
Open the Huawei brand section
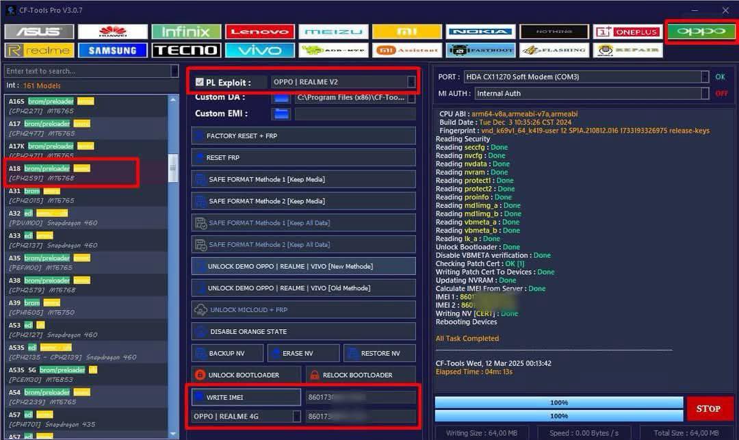(x=113, y=31)
